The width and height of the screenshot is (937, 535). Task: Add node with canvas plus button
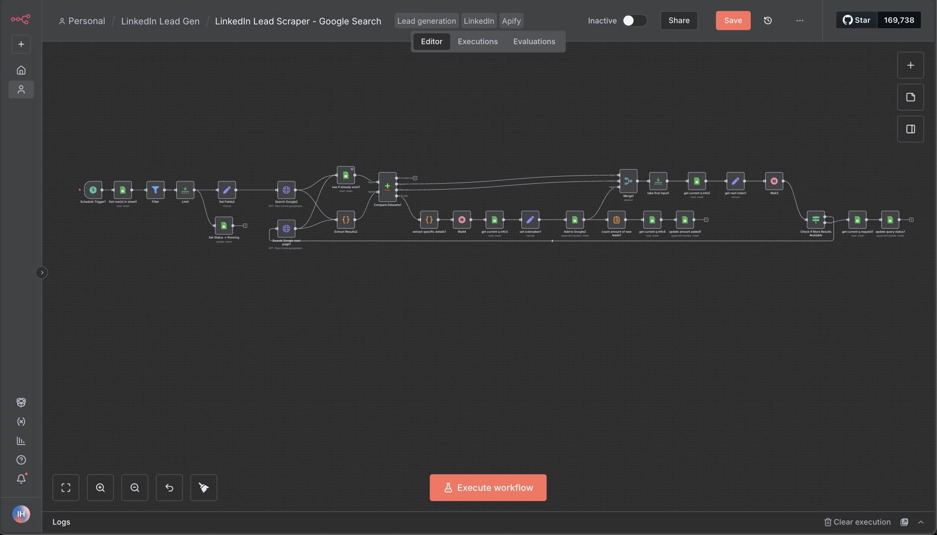pos(911,66)
